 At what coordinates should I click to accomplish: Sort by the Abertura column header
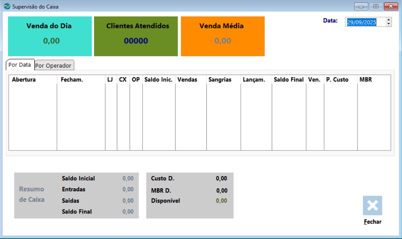(33, 79)
